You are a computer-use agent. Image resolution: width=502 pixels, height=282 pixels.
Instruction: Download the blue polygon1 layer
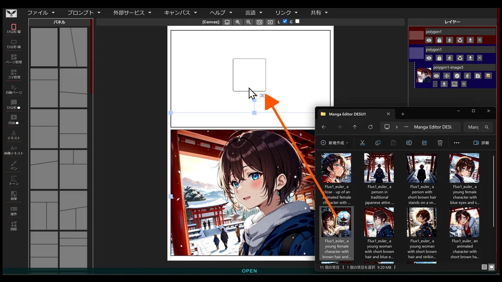coord(470,58)
